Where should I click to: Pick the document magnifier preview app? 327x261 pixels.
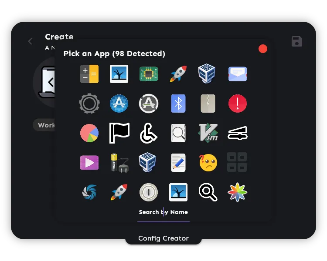point(178,133)
